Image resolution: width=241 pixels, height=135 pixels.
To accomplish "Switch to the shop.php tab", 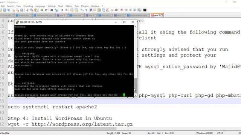I will 105,15.
